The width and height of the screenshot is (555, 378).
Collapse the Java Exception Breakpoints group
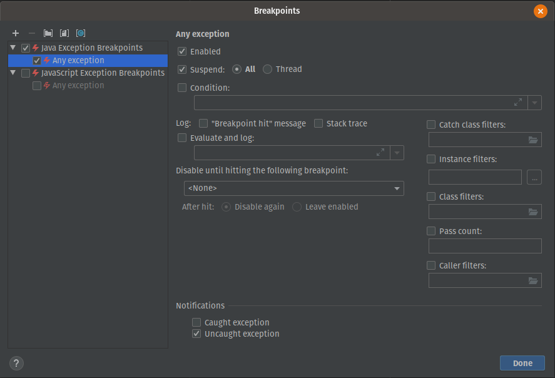click(12, 48)
